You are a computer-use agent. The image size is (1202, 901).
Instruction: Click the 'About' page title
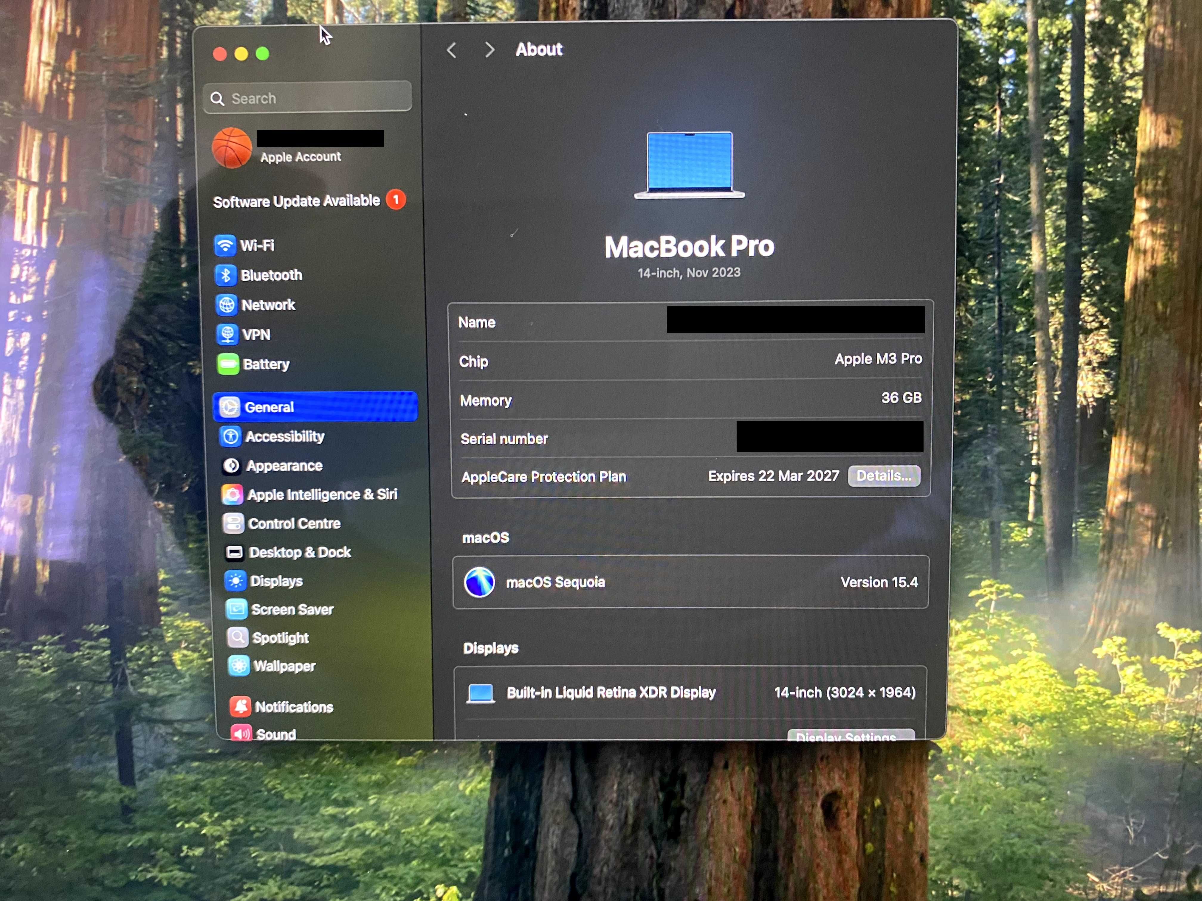point(538,49)
